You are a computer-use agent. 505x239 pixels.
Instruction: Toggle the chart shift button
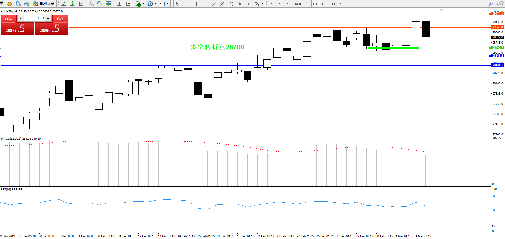pyautogui.click(x=128, y=4)
